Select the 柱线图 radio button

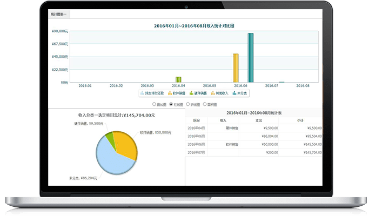pyautogui.click(x=171, y=104)
